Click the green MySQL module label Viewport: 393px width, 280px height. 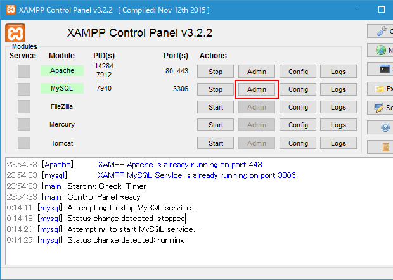click(62, 89)
